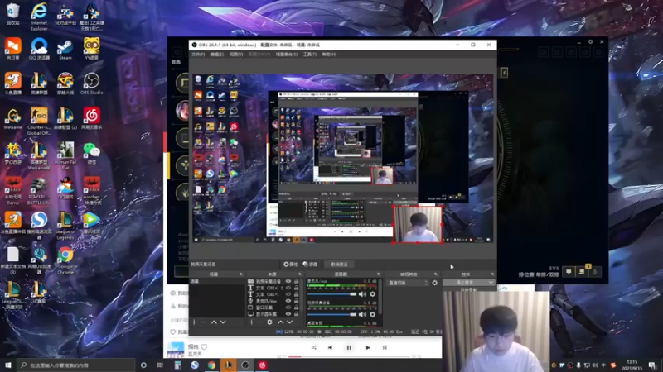Pop out the sources dock panel
Image resolution: width=663 pixels, height=372 pixels.
[x=300, y=274]
